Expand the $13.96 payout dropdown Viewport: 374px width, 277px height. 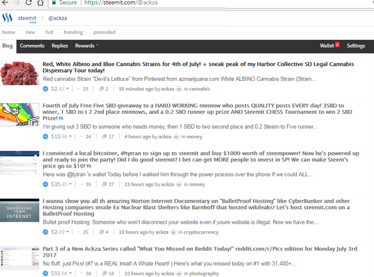61,136
